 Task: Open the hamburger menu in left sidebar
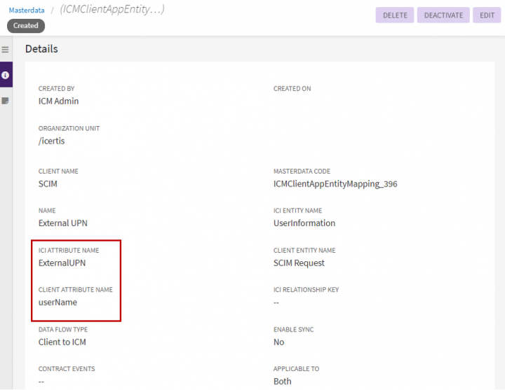point(6,50)
